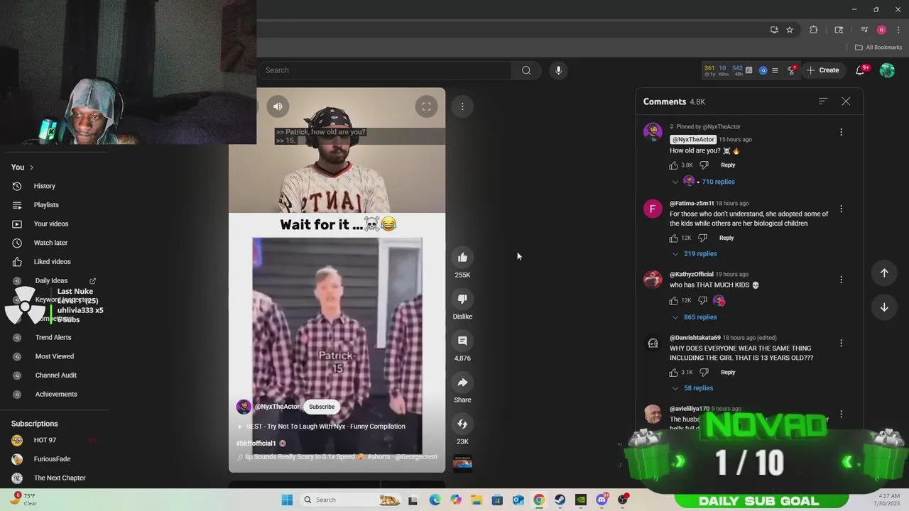The height and width of the screenshot is (511, 909).
Task: Open the YouTube account avatar menu
Action: (x=887, y=70)
